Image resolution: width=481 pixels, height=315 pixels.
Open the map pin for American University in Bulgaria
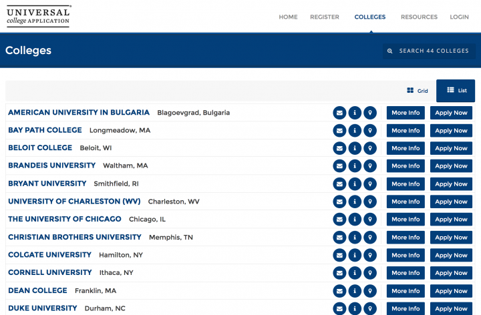[370, 113]
